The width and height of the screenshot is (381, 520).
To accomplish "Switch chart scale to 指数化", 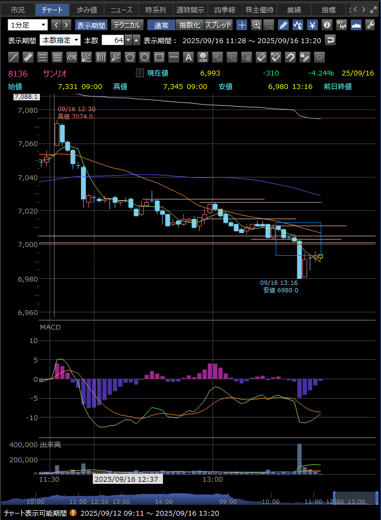I will coord(189,25).
